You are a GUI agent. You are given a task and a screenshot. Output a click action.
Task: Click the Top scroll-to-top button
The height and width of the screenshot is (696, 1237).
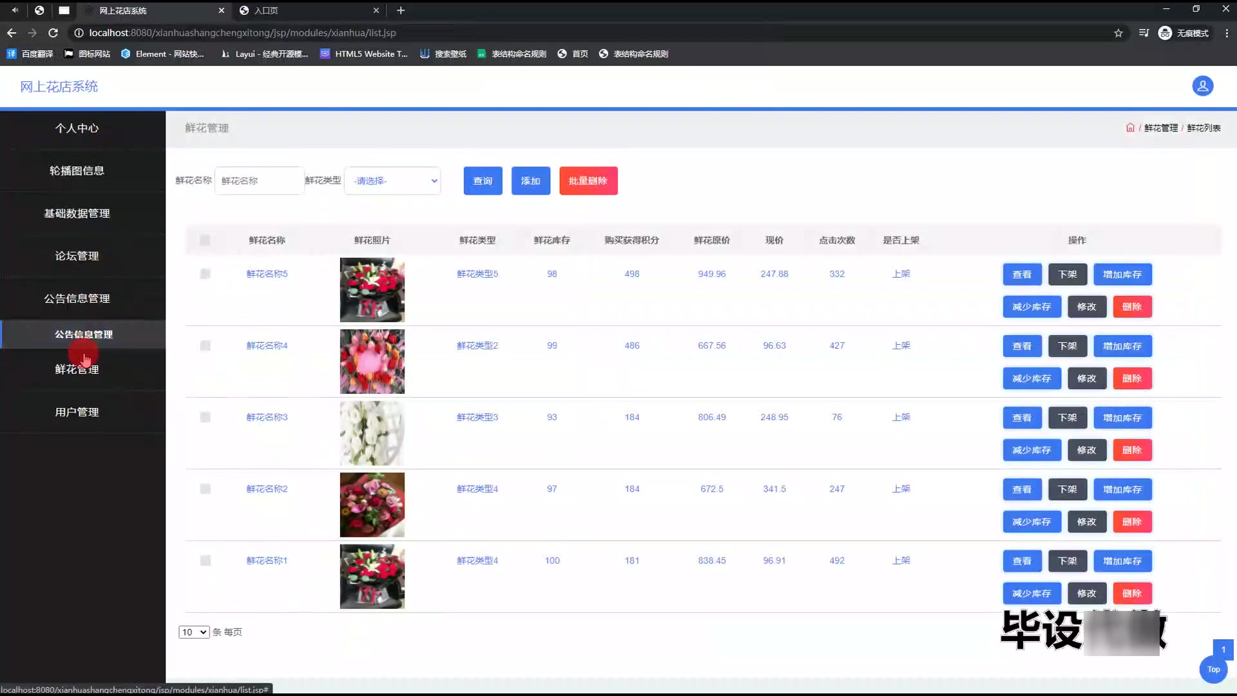1213,670
